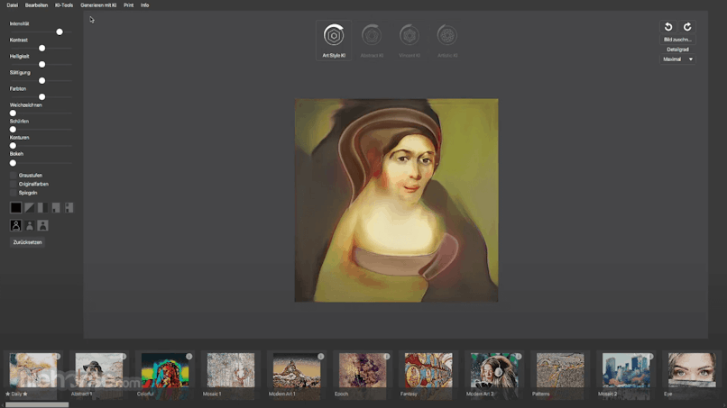Click the info dot on Epoch thumbnail
Viewport: 727px width, 408px height.
387,356
